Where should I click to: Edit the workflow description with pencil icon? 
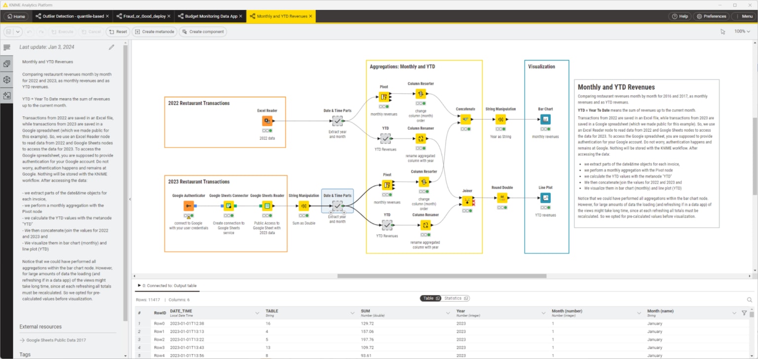tap(112, 47)
